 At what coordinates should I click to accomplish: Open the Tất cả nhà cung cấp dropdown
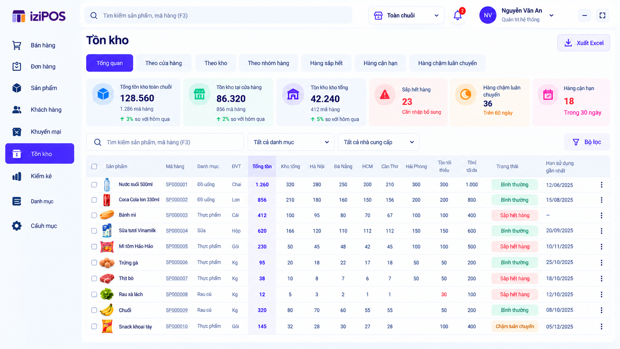click(379, 142)
